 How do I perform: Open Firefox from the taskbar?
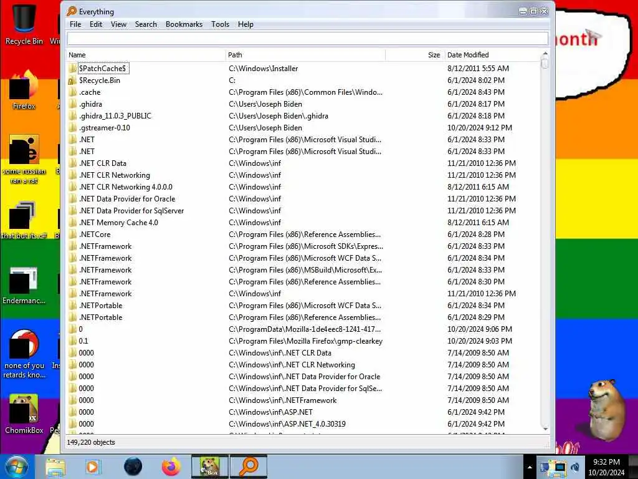pos(171,467)
